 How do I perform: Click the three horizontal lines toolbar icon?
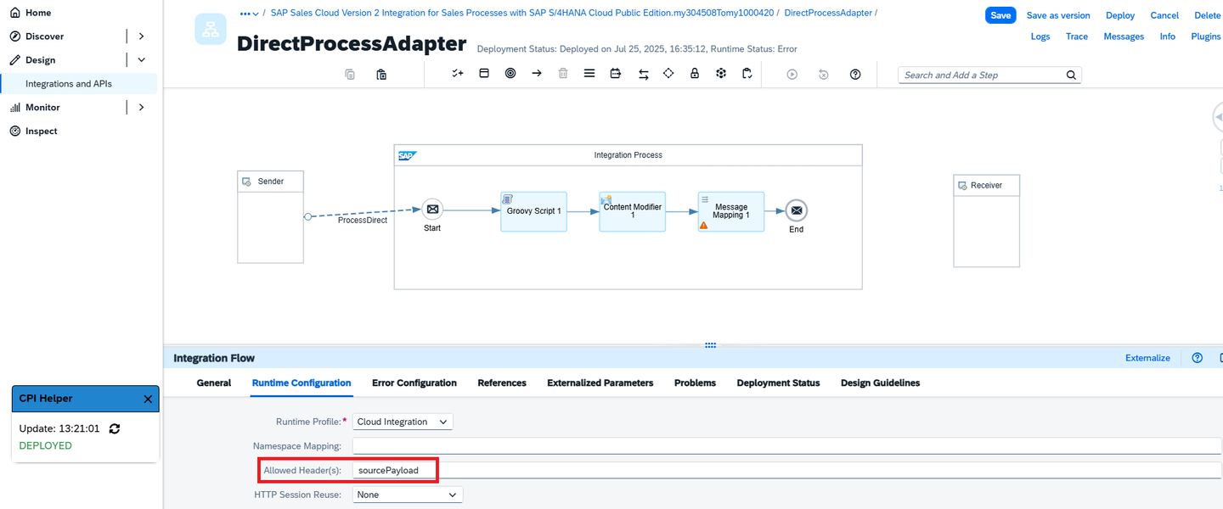589,74
